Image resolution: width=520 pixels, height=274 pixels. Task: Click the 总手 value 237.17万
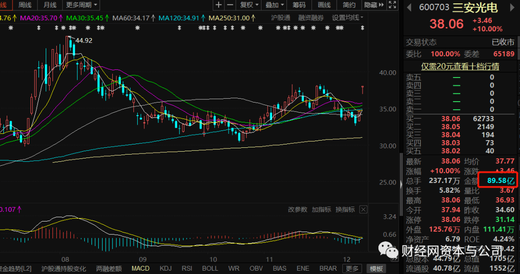coord(444,181)
